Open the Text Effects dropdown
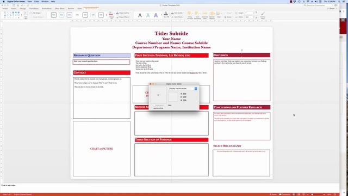Viewport: 348px width, 196px height. click(x=177, y=17)
